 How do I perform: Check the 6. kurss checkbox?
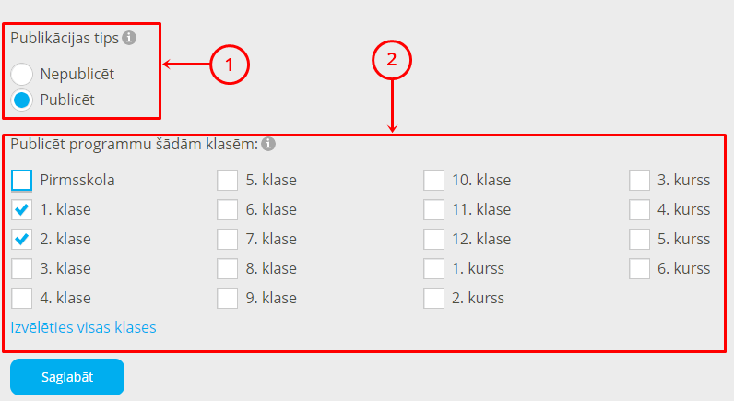point(640,268)
